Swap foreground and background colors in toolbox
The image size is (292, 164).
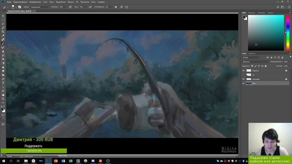(4, 107)
